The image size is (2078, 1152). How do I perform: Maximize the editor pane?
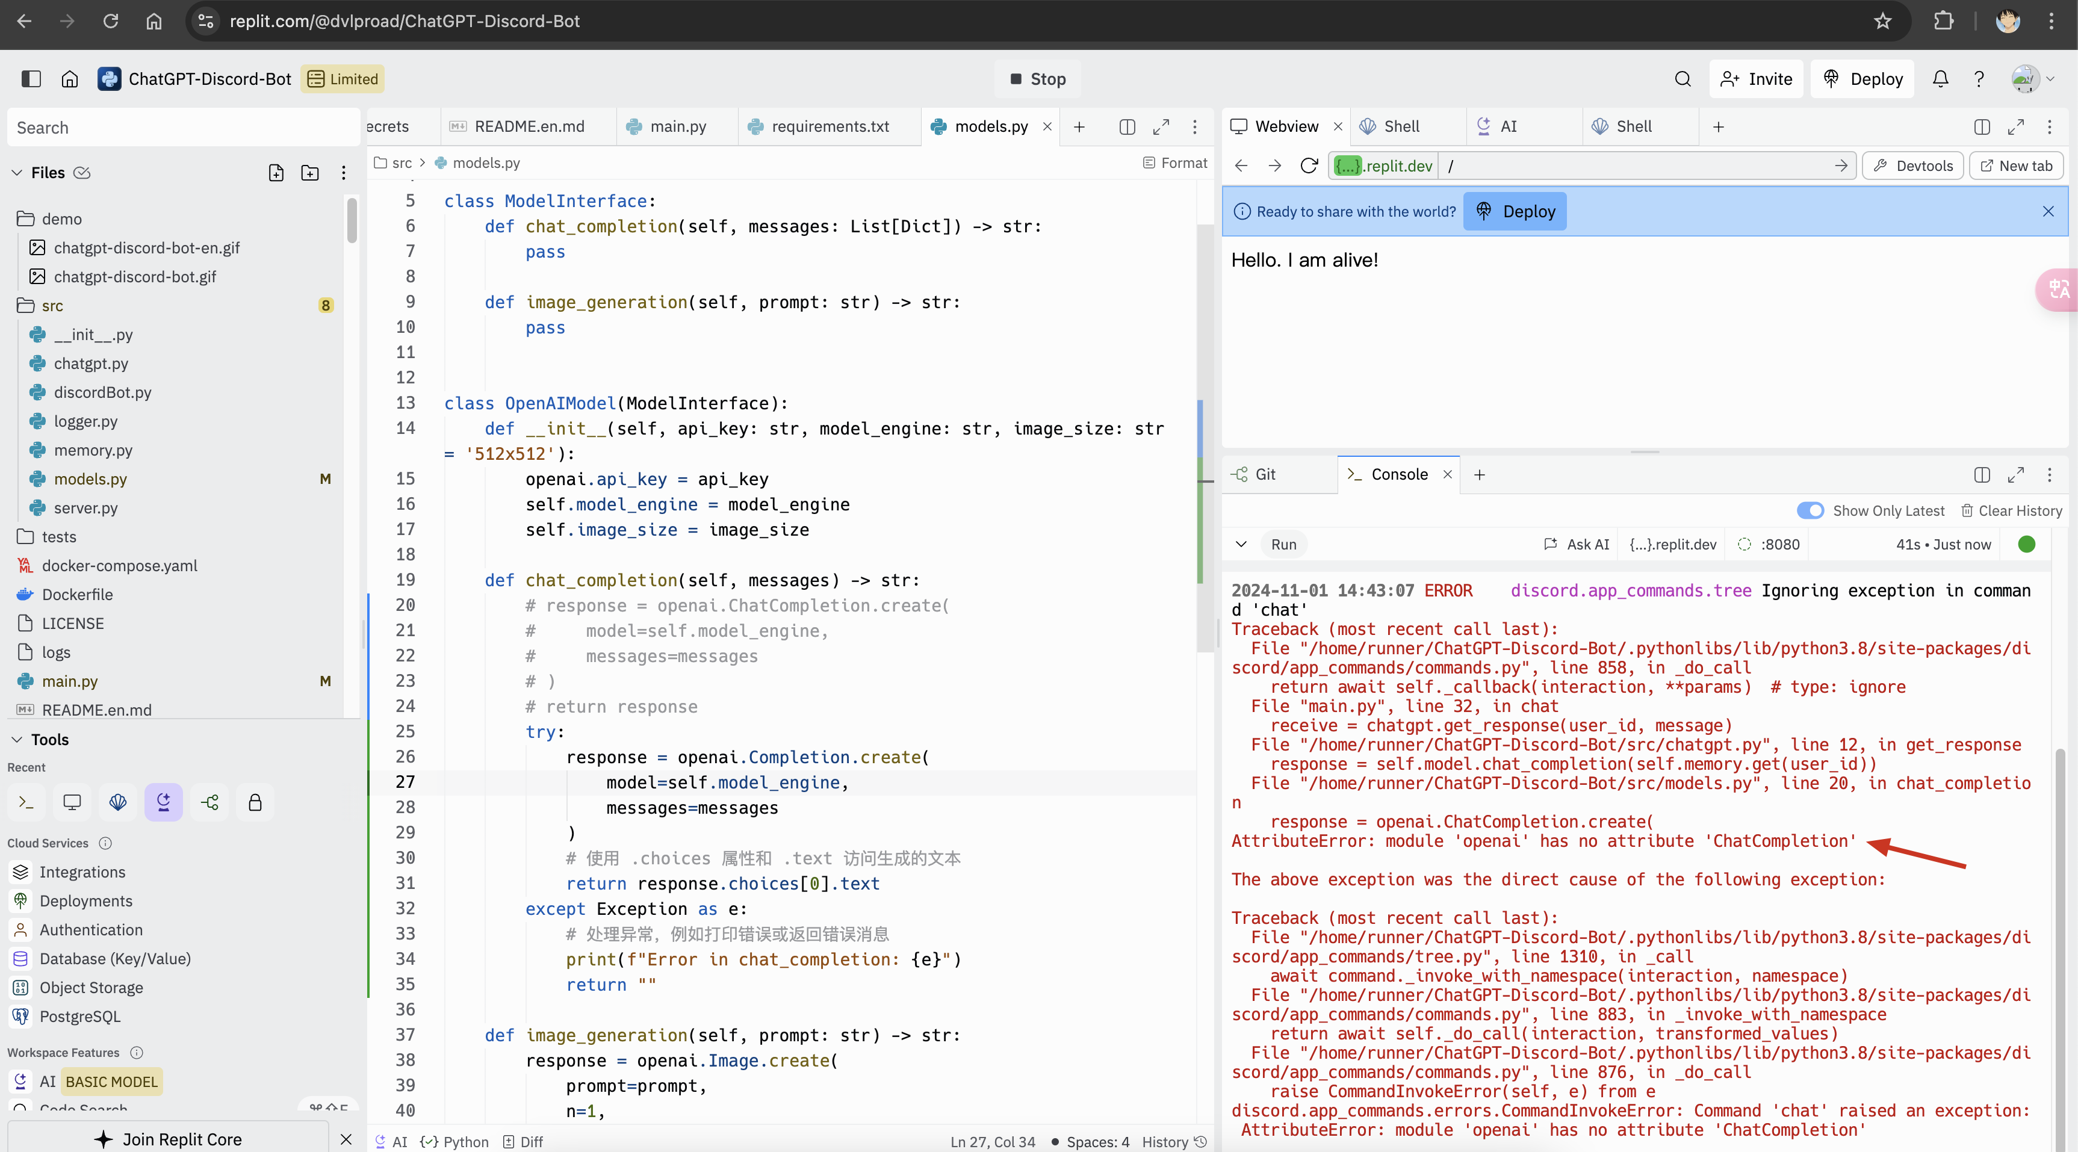point(1161,126)
